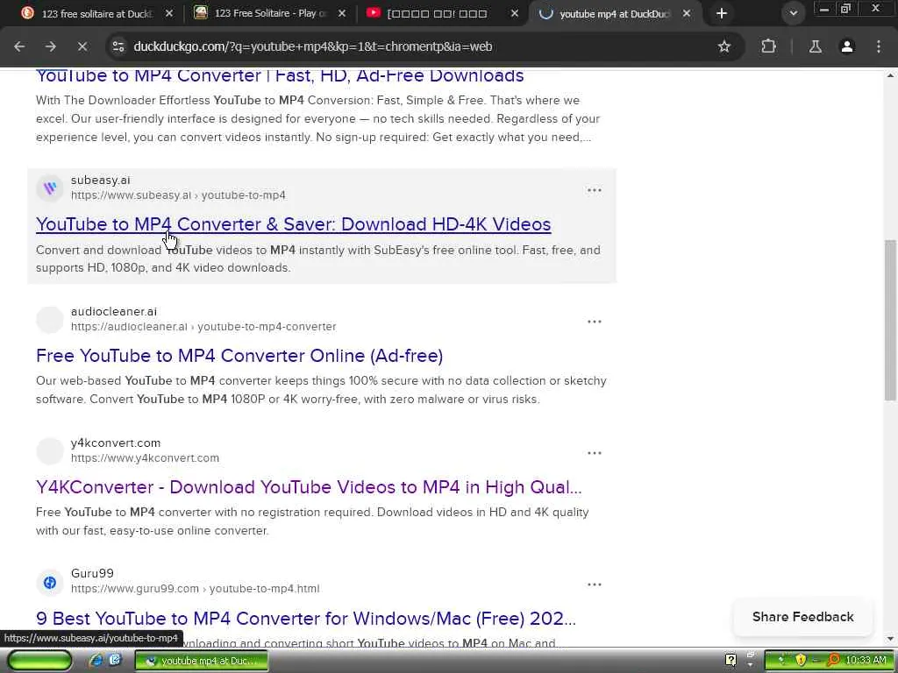The image size is (898, 673).
Task: Minimize the Chrome window
Action: coord(823,9)
